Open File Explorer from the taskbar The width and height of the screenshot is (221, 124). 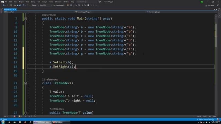[15, 122]
